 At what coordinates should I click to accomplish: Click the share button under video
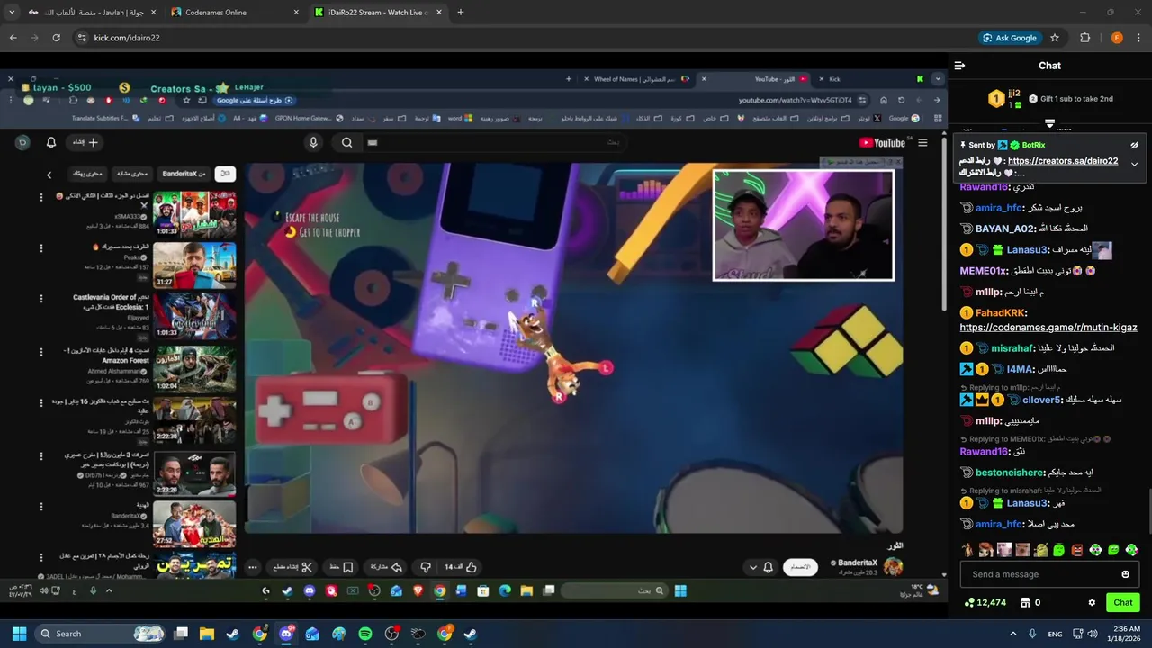pos(385,567)
